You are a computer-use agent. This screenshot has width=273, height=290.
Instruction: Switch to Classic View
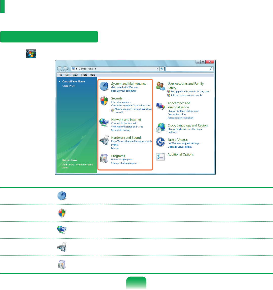[69, 86]
